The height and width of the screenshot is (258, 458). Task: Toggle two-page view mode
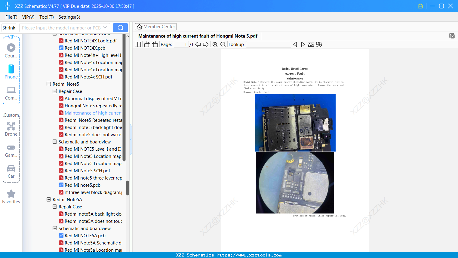click(x=137, y=44)
